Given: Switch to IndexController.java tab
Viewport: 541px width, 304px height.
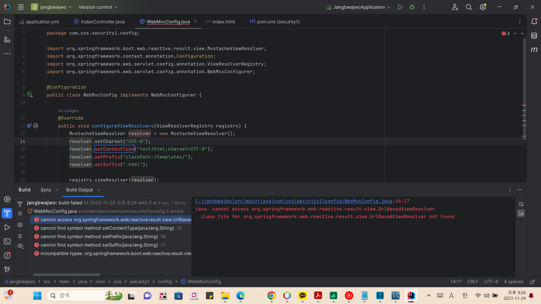Looking at the screenshot, I should point(99,22).
